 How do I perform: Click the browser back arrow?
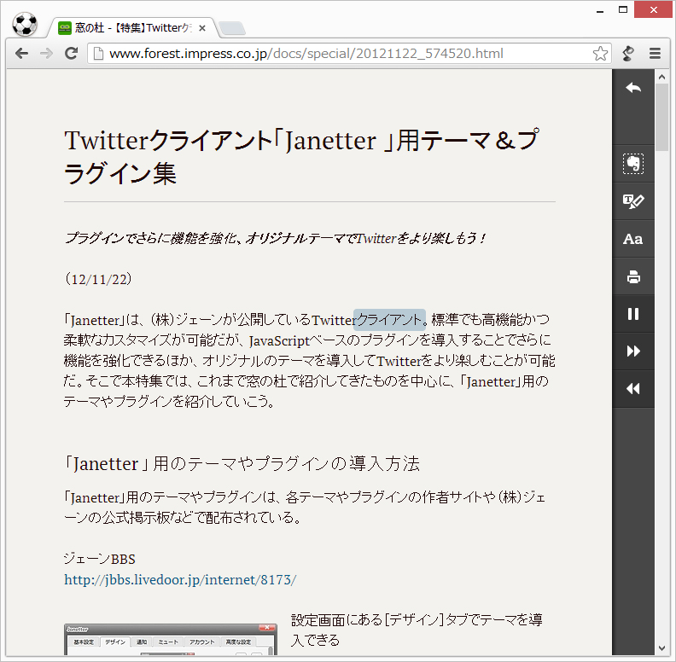21,54
